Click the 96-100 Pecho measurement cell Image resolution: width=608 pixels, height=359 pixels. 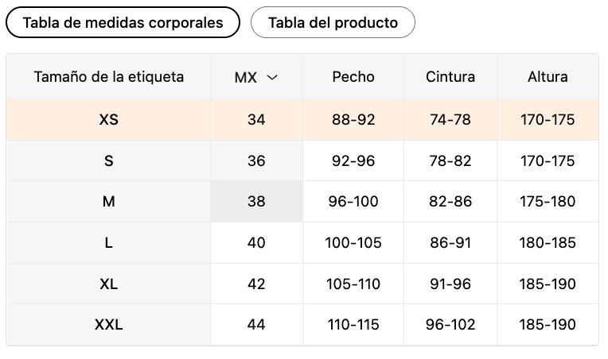353,201
